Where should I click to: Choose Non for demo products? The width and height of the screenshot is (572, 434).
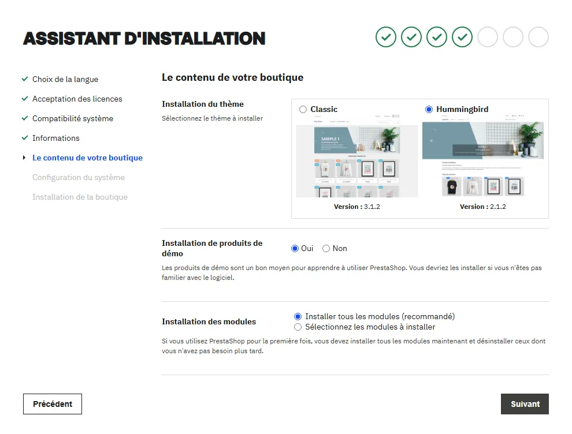coord(326,249)
